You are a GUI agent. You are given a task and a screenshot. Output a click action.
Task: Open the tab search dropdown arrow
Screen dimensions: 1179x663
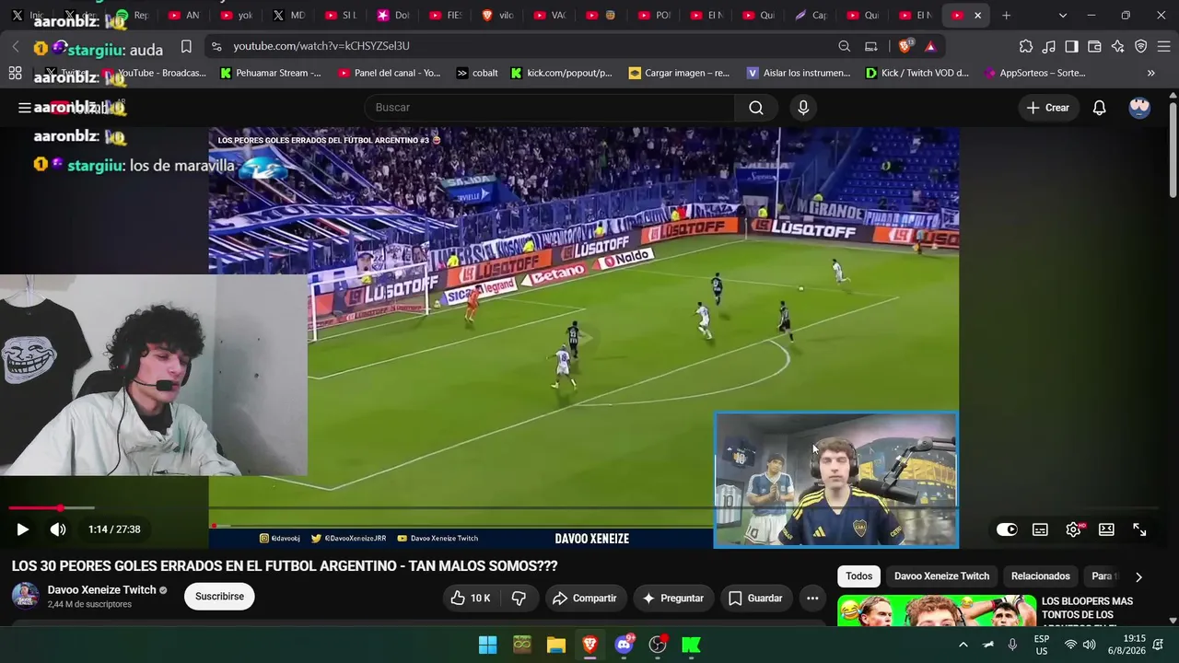point(1062,16)
